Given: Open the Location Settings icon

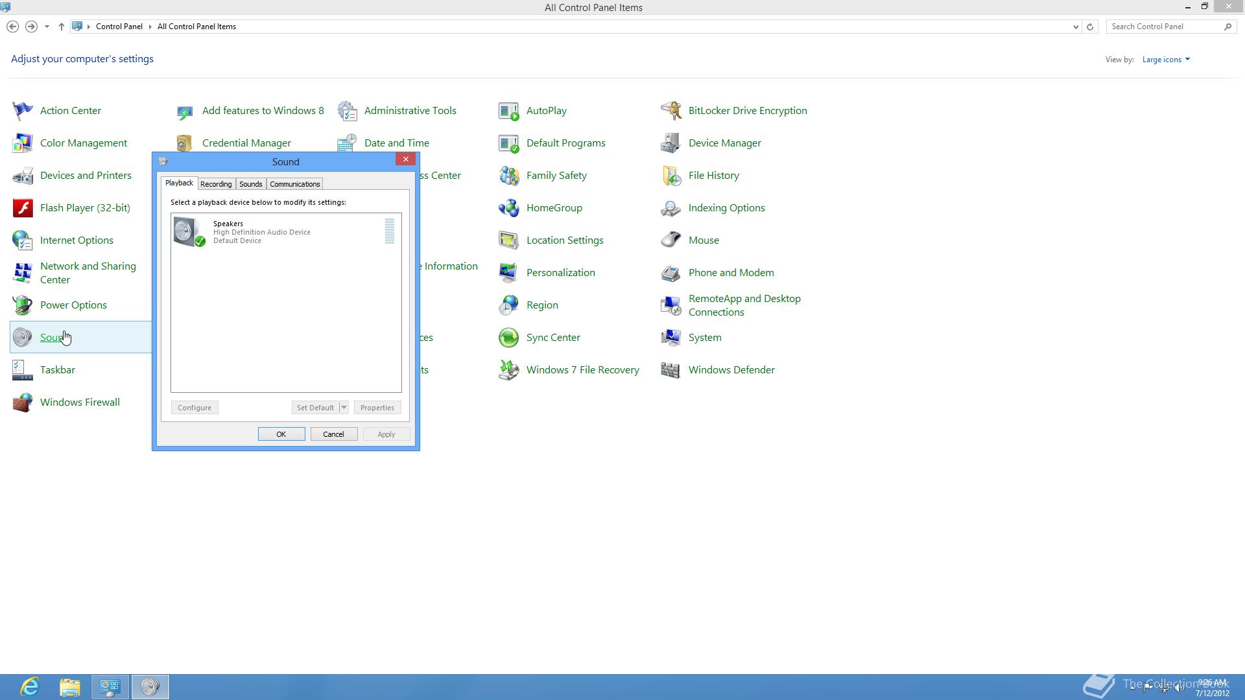Looking at the screenshot, I should [509, 240].
